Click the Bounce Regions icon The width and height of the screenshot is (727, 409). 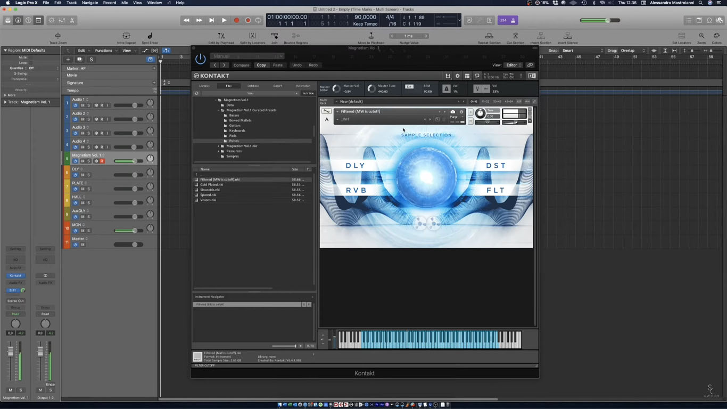[x=295, y=36]
